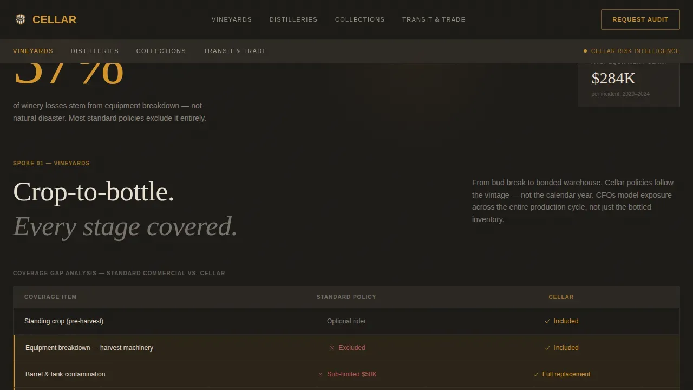Click the 'From bud break to bonded warehouse' paragraph
This screenshot has width=693, height=390.
click(573, 201)
